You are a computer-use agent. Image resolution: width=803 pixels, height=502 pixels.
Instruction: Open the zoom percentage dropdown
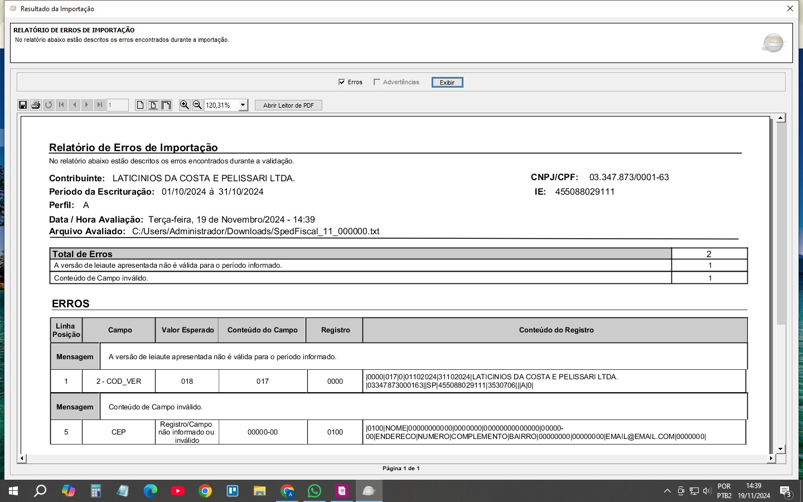tap(243, 105)
